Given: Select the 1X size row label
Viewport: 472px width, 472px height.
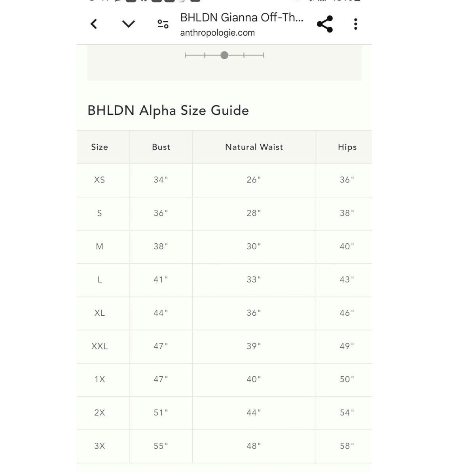Looking at the screenshot, I should point(100,379).
